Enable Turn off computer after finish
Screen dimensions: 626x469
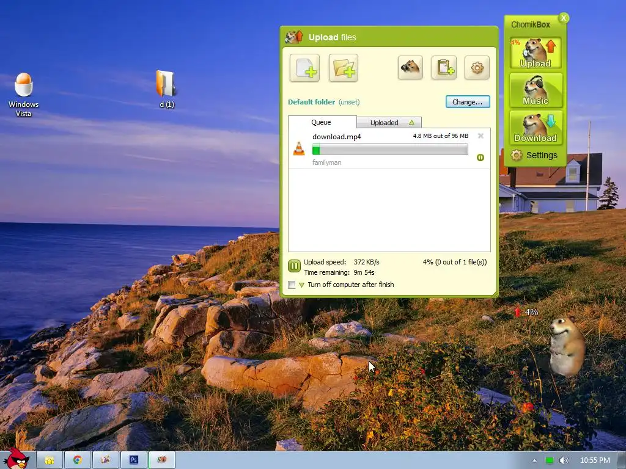click(x=292, y=285)
